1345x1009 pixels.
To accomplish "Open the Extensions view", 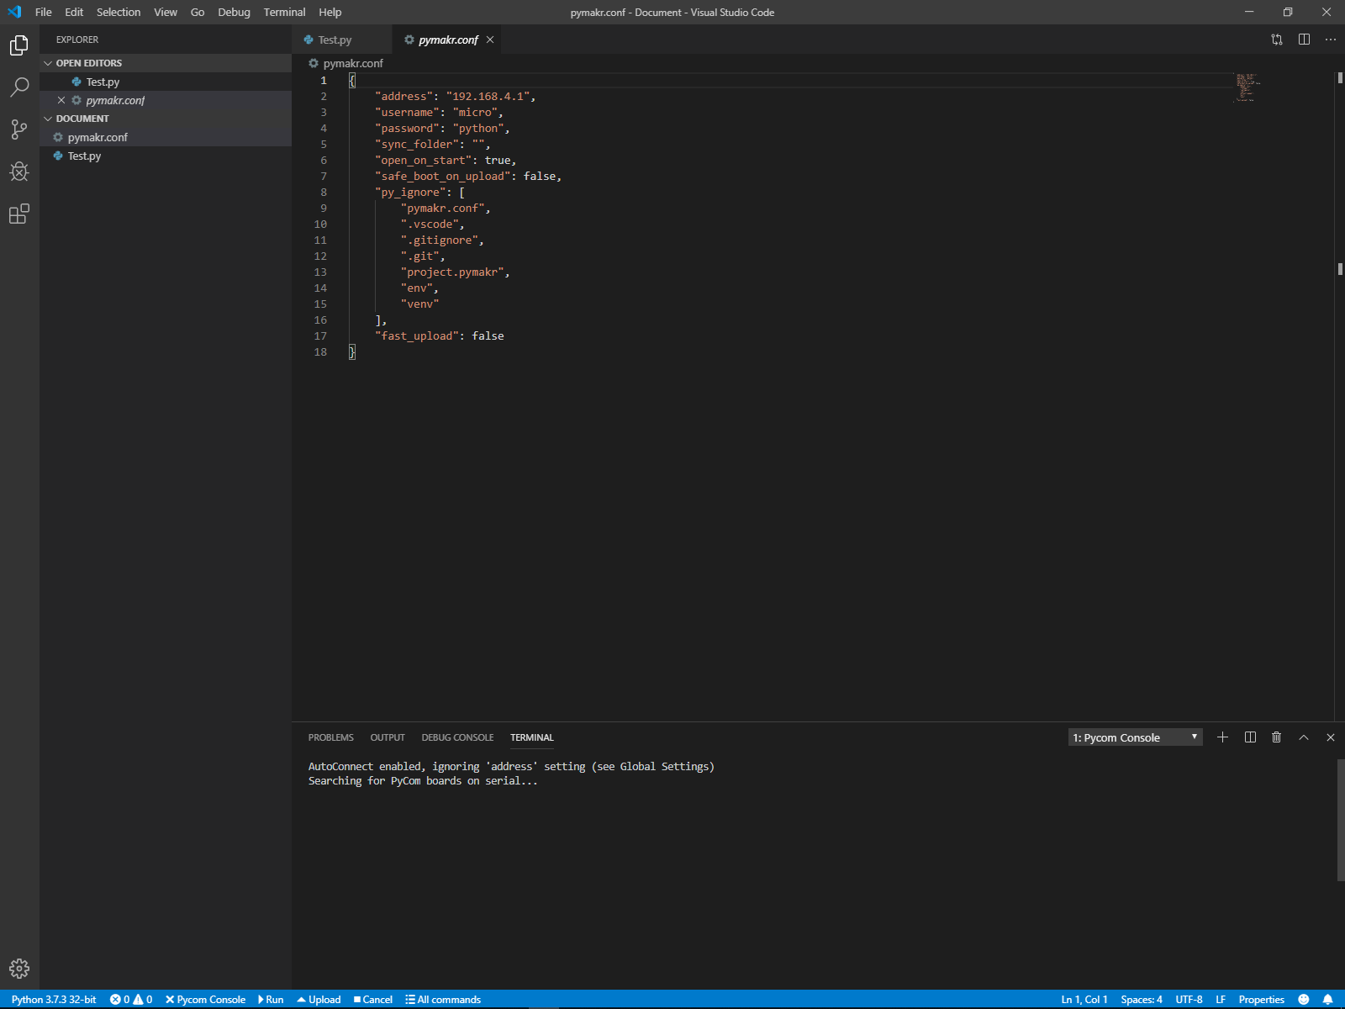I will [x=19, y=214].
